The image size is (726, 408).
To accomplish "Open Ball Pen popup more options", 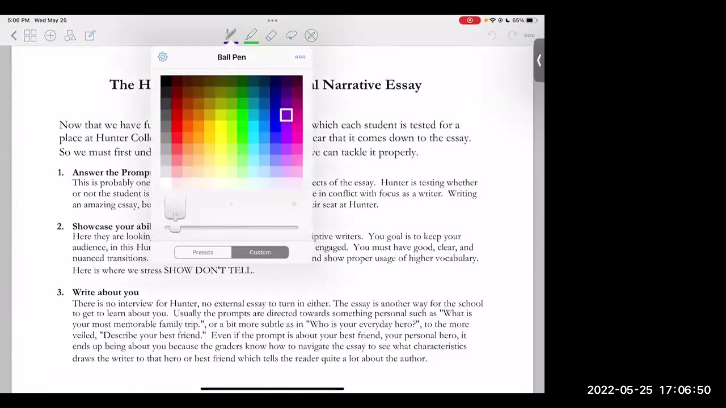I will click(300, 57).
